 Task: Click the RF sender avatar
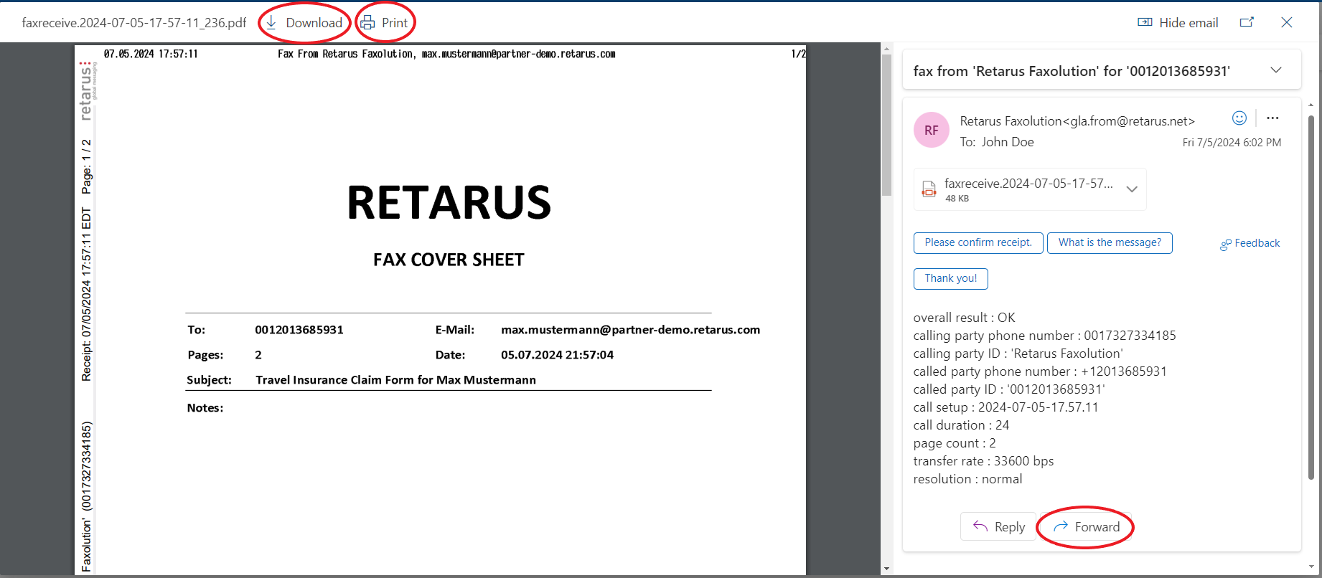pos(931,131)
